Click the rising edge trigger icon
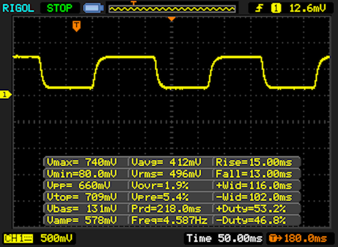The width and height of the screenshot is (338, 247). pos(259,8)
